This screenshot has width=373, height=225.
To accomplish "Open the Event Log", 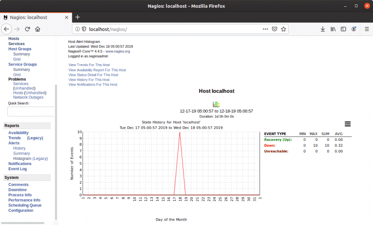I will (17, 169).
